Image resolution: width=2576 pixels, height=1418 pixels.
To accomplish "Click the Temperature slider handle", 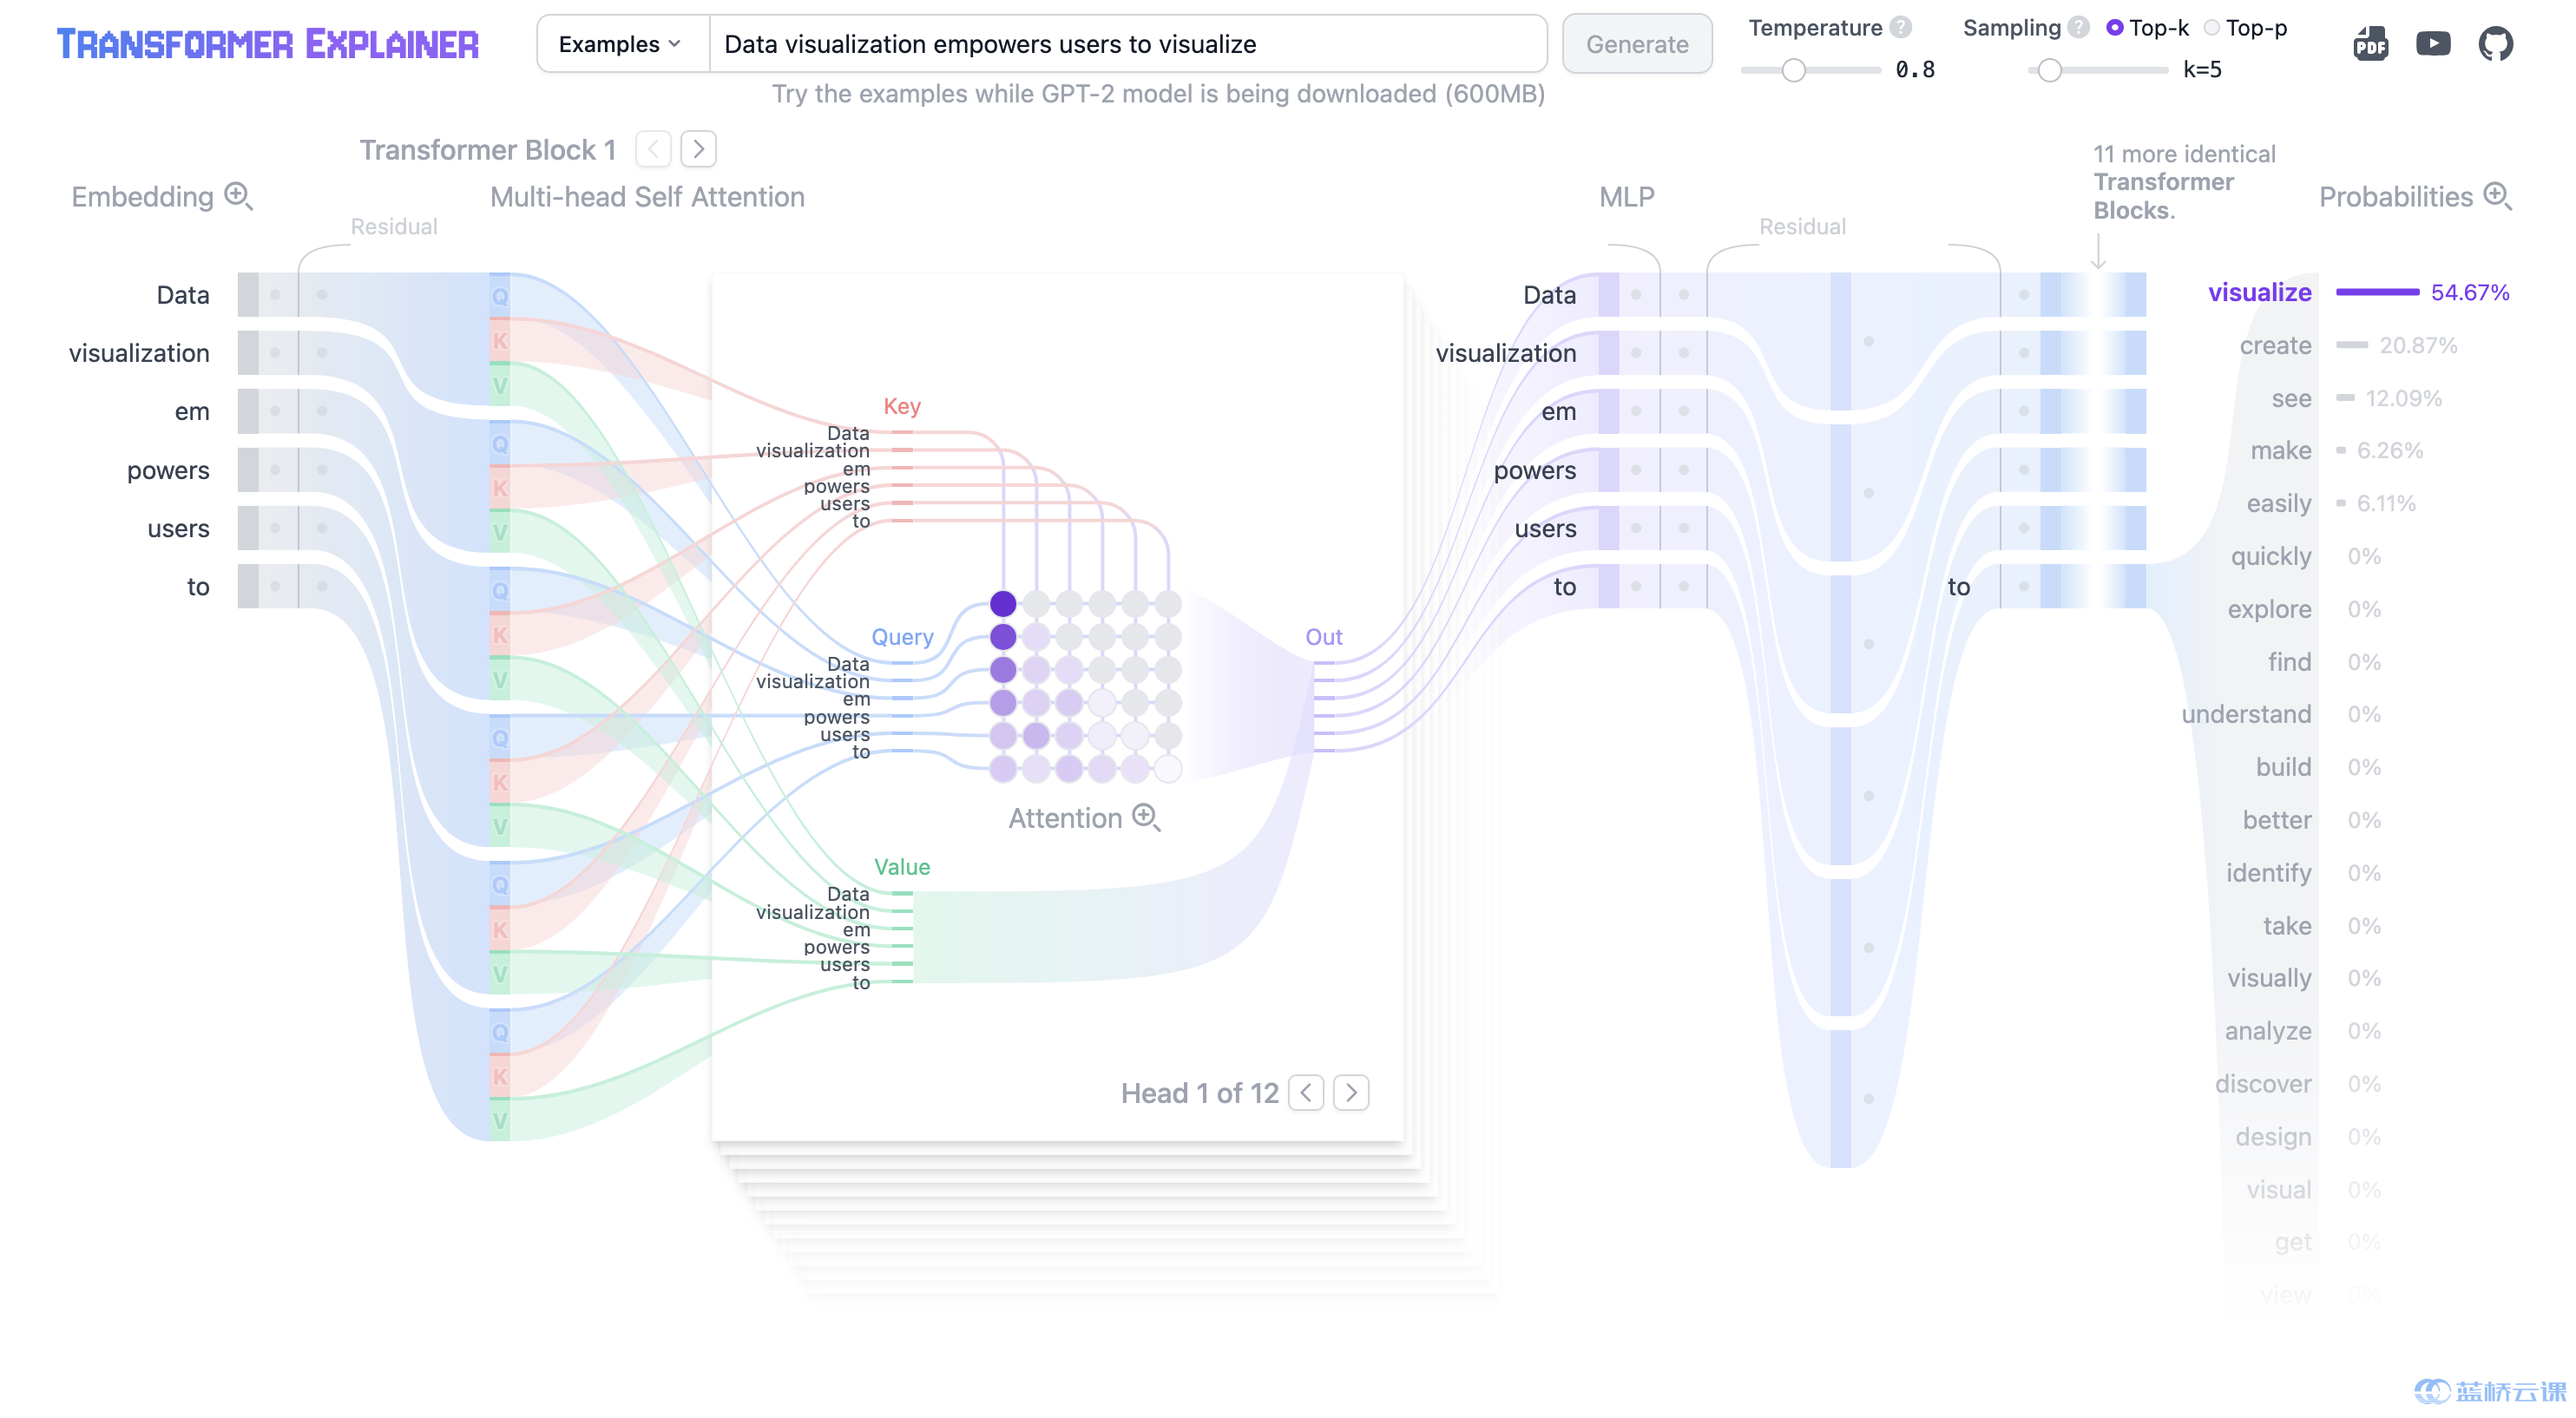I will (x=1793, y=70).
